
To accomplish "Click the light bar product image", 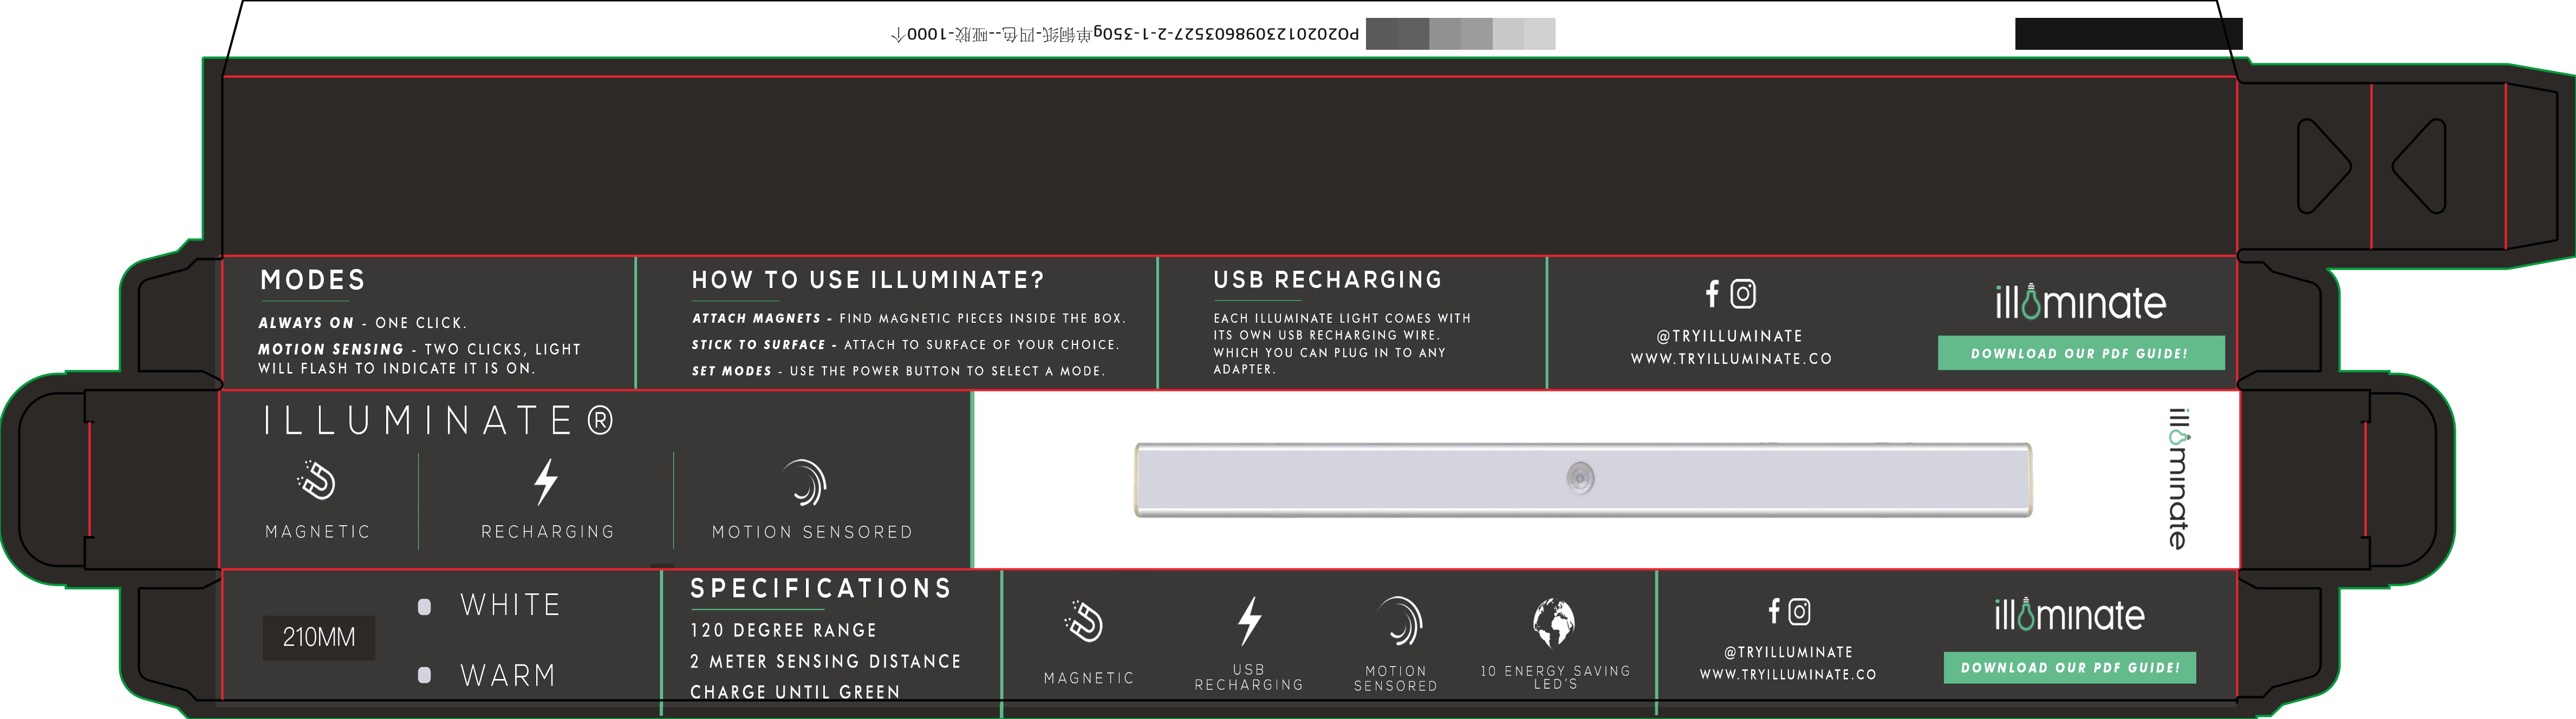I will tap(1583, 480).
